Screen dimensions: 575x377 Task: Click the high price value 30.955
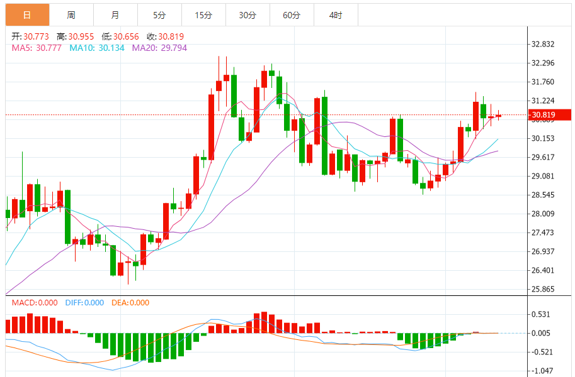pos(81,36)
